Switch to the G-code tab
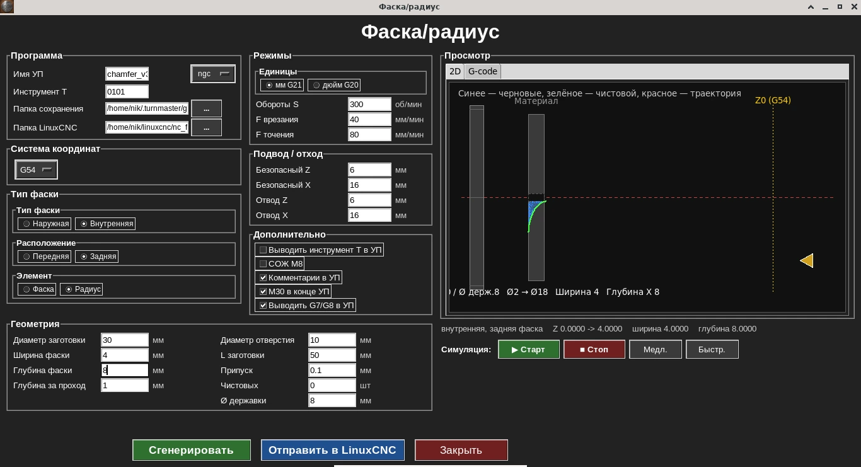The image size is (861, 467). pyautogui.click(x=482, y=71)
